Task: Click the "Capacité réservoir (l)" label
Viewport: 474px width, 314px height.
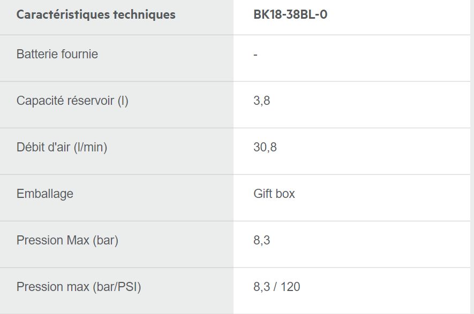Action: (72, 101)
